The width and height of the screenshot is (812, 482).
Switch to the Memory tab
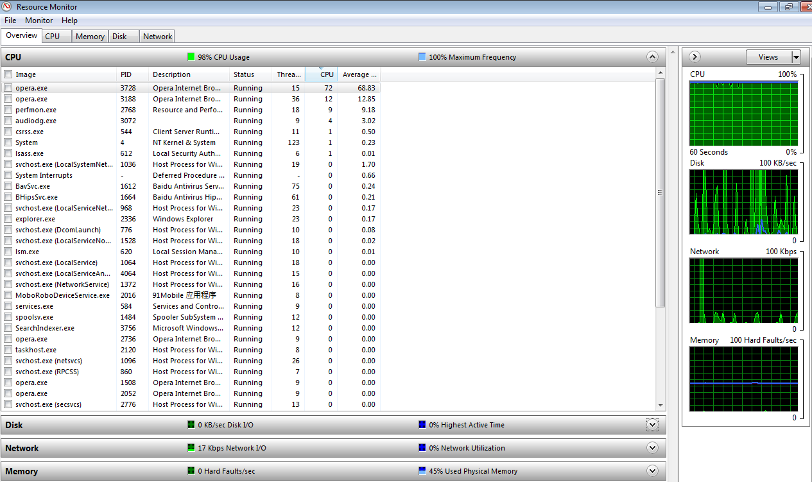(90, 37)
